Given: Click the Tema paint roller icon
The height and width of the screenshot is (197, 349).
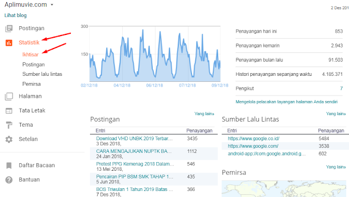Looking at the screenshot, I should click(9, 125).
